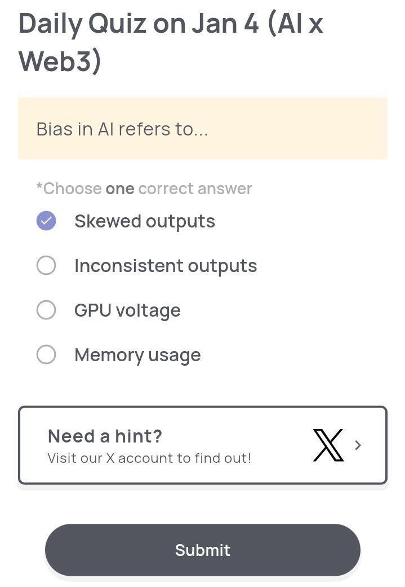The width and height of the screenshot is (405, 587).
Task: Select the Skewed outputs radio button
Action: click(46, 221)
